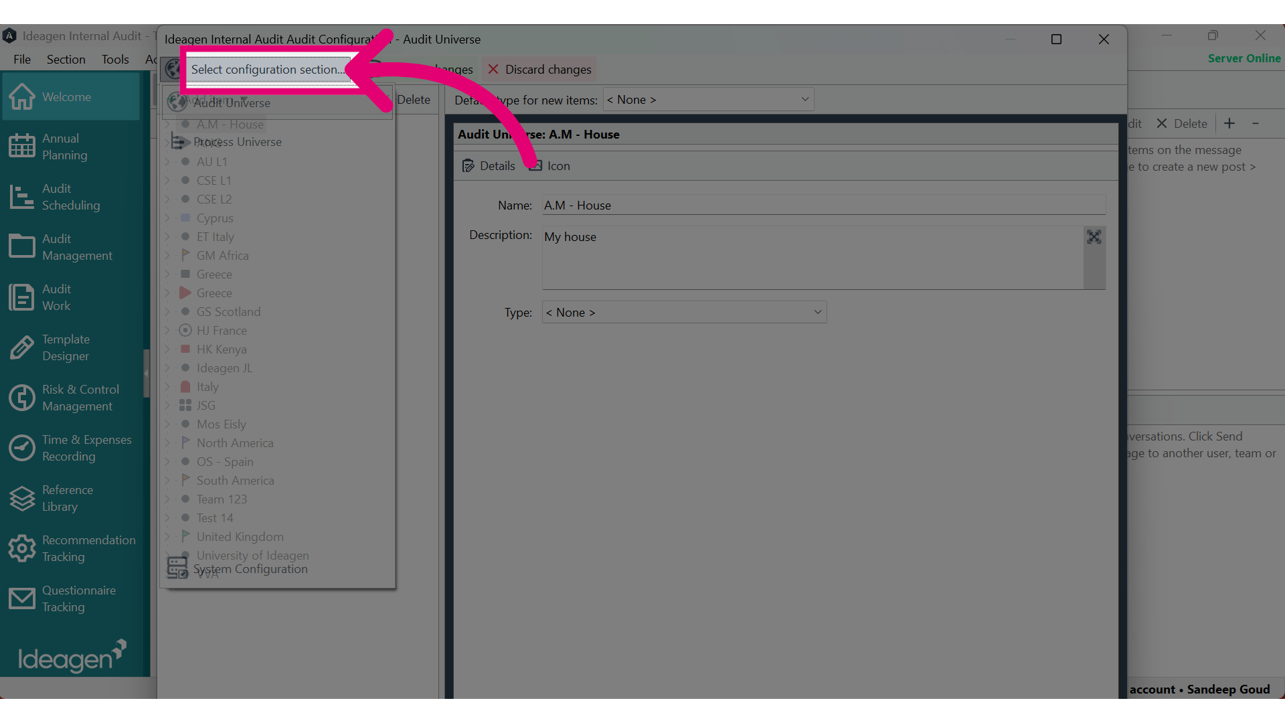This screenshot has width=1285, height=723.
Task: Switch to the Details tab
Action: coord(489,166)
